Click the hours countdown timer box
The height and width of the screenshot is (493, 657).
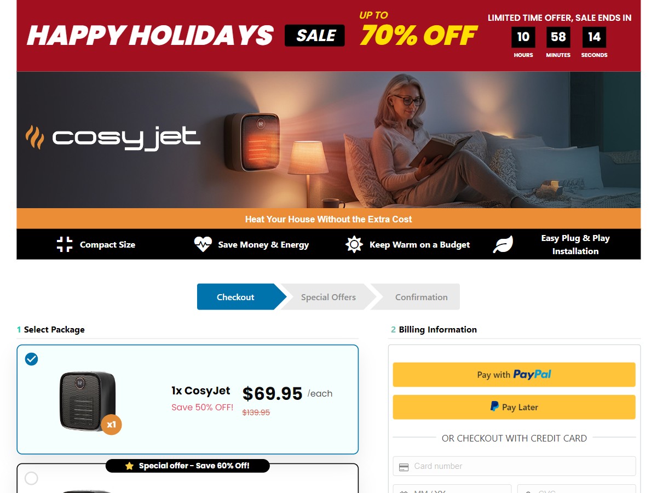pyautogui.click(x=523, y=37)
